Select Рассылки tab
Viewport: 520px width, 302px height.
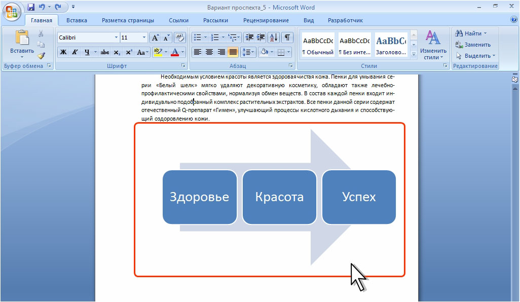[215, 20]
